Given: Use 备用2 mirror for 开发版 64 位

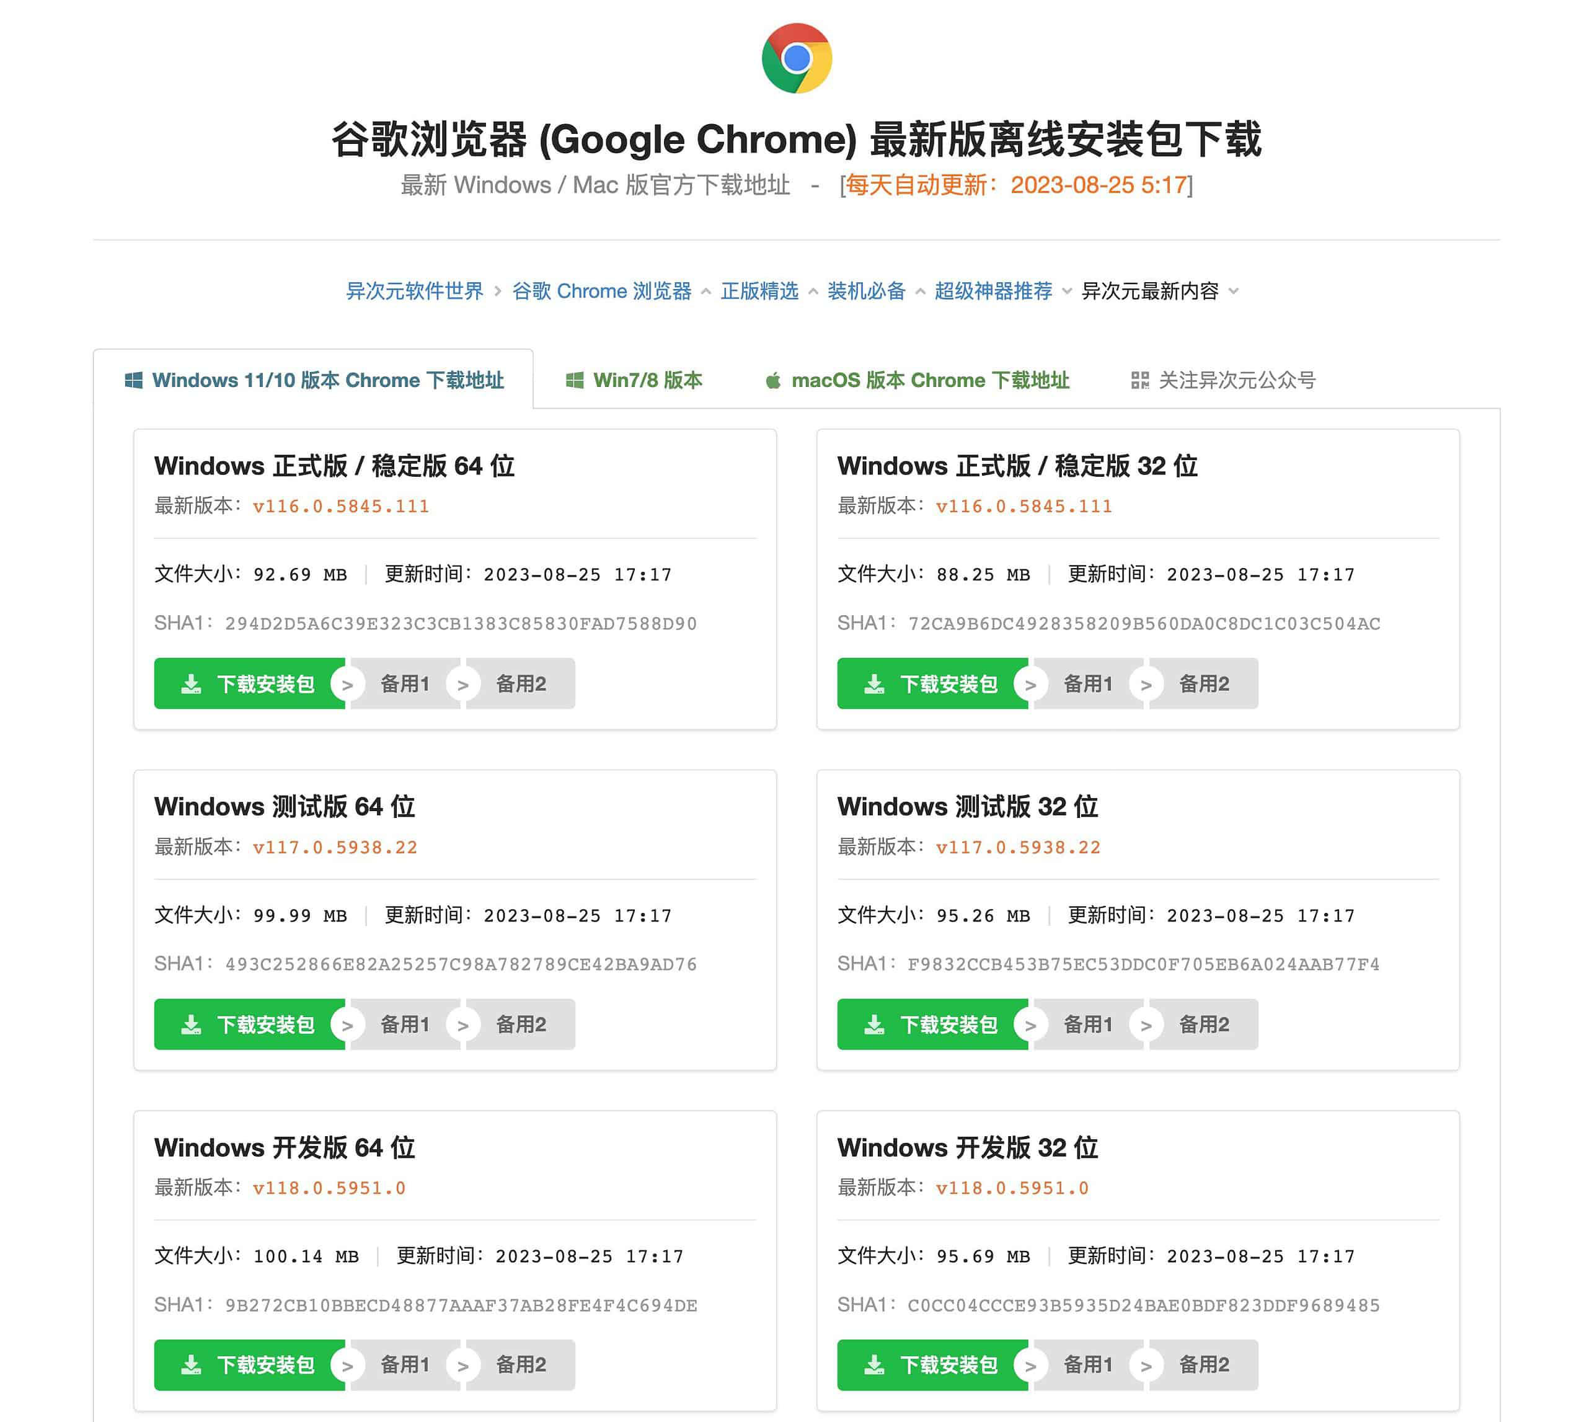Looking at the screenshot, I should (521, 1365).
